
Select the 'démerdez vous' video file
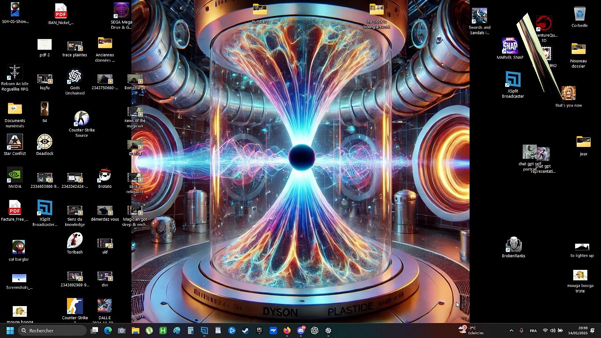coord(105,214)
